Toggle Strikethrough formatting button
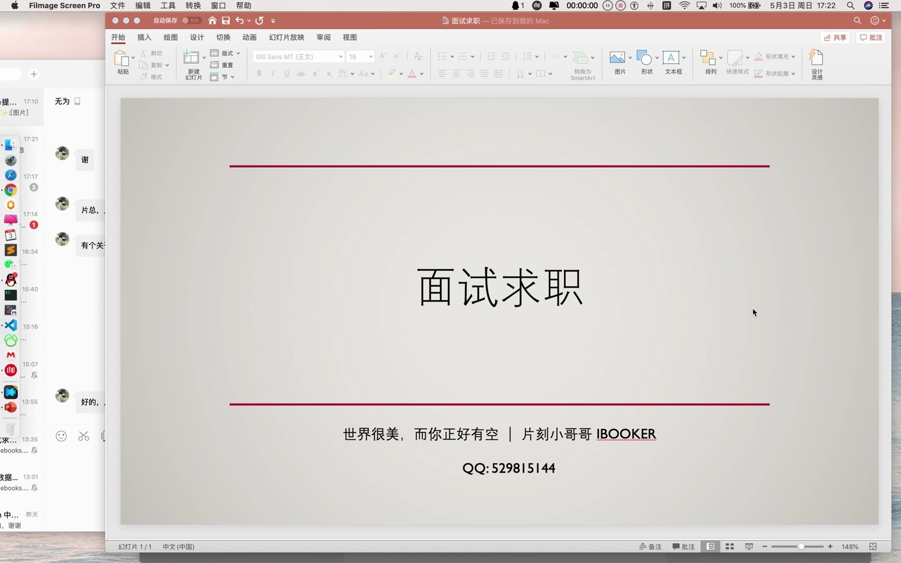901x563 pixels. (x=301, y=74)
